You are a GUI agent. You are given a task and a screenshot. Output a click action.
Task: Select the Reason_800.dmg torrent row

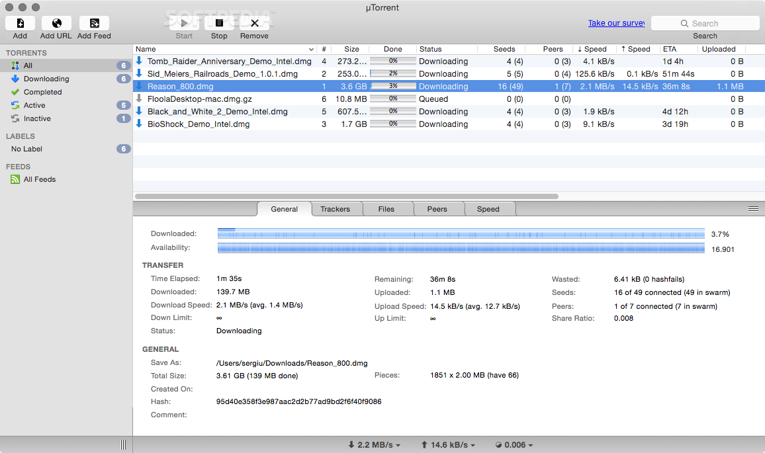click(x=449, y=87)
